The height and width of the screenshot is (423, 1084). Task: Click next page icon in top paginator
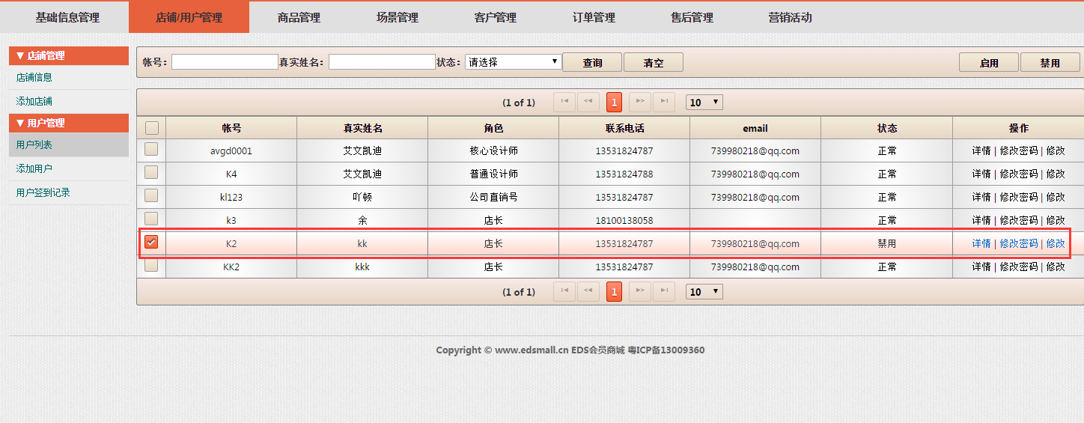[x=639, y=102]
